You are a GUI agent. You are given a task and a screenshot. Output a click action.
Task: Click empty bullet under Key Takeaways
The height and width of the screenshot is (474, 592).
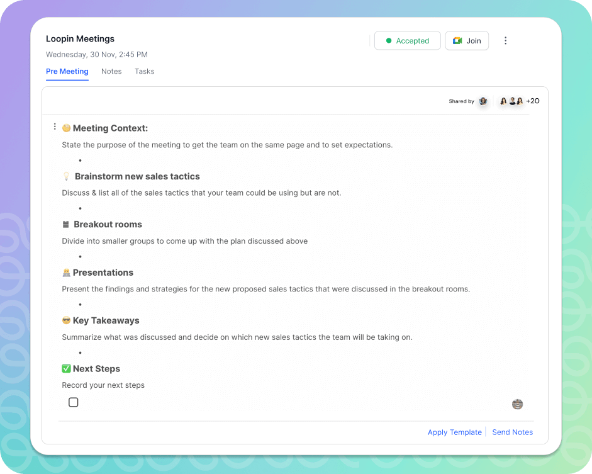[x=80, y=353]
